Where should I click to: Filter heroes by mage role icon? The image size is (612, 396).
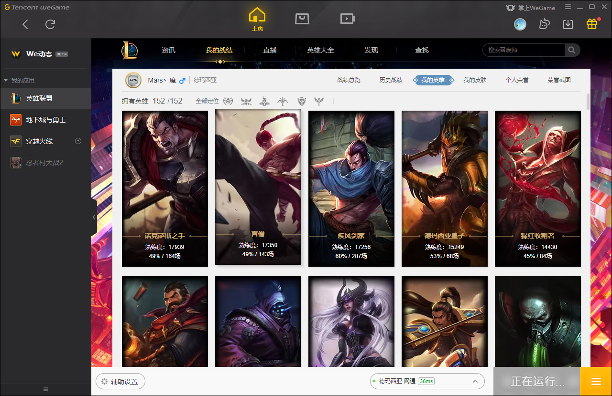coord(264,101)
